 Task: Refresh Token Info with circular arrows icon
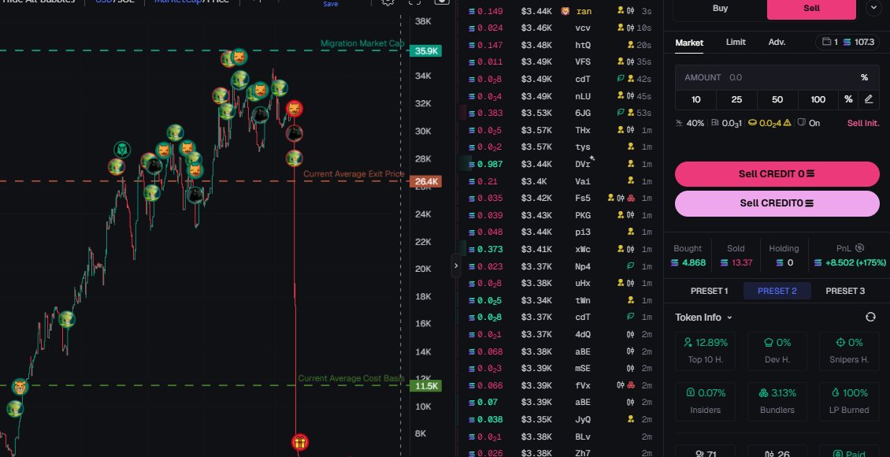coord(870,317)
